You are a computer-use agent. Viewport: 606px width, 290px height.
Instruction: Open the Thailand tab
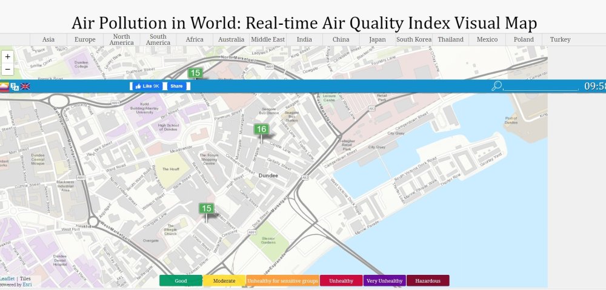pyautogui.click(x=451, y=39)
